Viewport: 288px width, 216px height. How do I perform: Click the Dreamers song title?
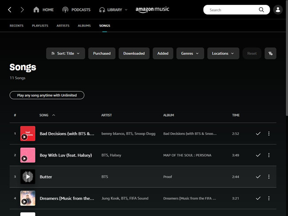pyautogui.click(x=67, y=198)
